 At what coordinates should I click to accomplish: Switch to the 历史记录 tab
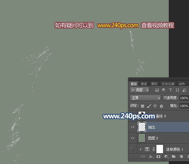point(168,84)
